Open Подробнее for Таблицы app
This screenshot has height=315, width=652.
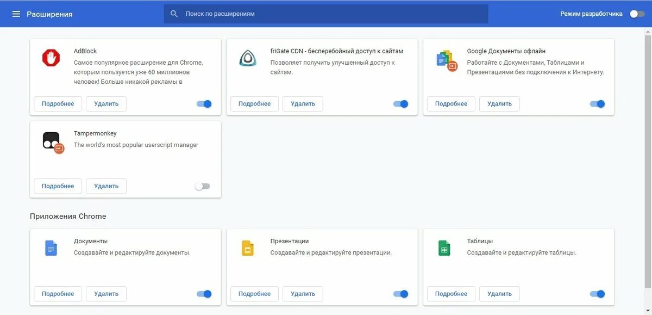pos(451,294)
